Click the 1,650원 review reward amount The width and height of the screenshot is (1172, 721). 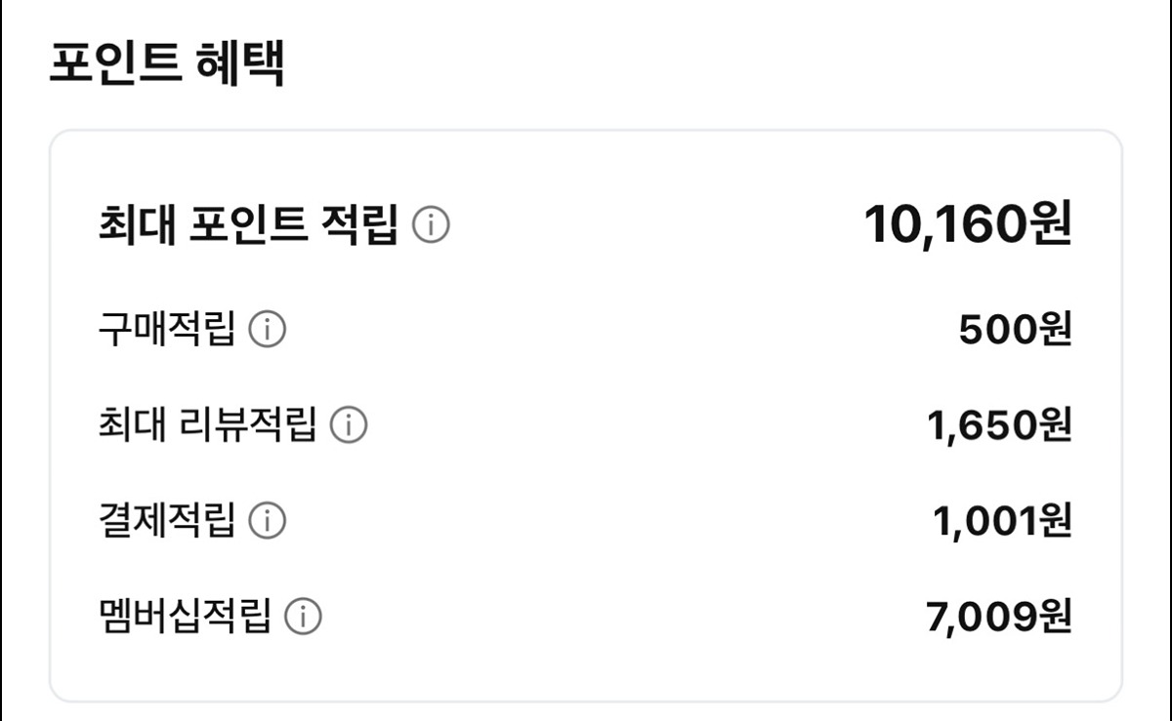(x=999, y=425)
